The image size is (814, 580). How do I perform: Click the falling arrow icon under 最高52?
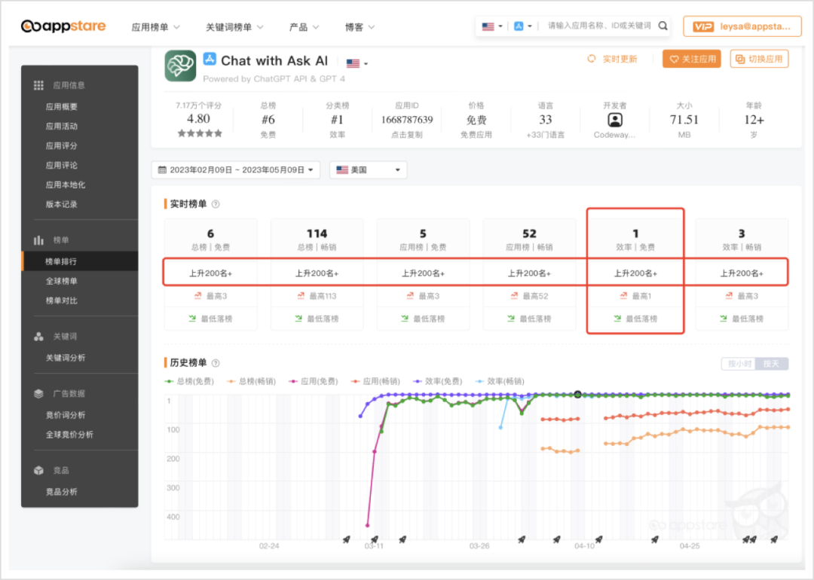coord(511,318)
